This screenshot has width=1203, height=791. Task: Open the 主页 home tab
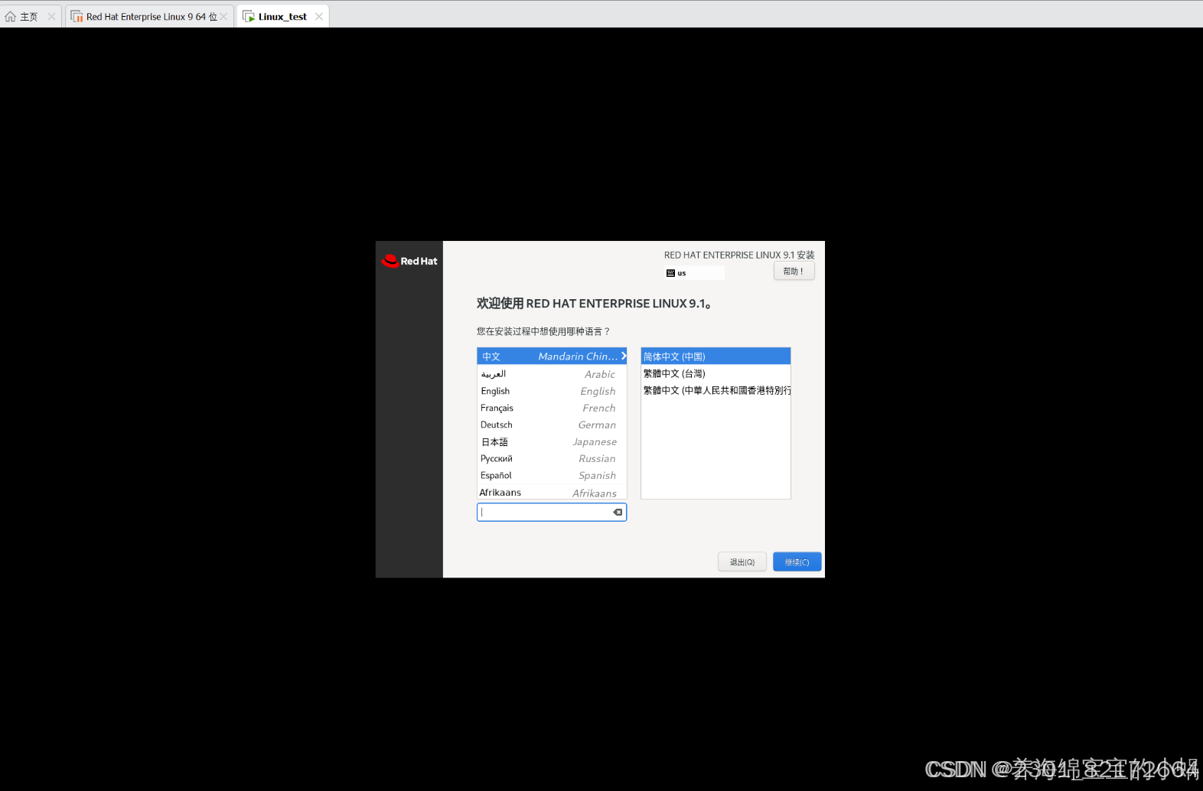point(29,16)
